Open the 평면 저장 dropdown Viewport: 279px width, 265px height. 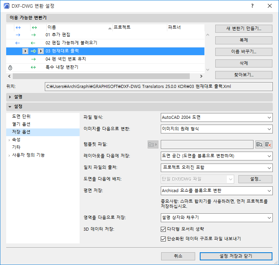216,191
